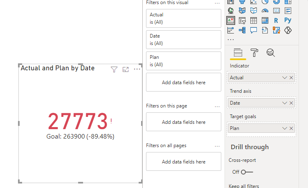Click the Cross-report label

click(242, 160)
